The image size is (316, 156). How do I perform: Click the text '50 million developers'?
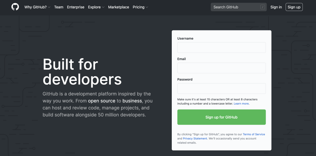pos(121,115)
